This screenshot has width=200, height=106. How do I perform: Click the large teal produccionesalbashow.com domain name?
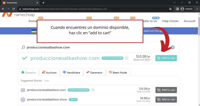pyautogui.click(x=65, y=58)
